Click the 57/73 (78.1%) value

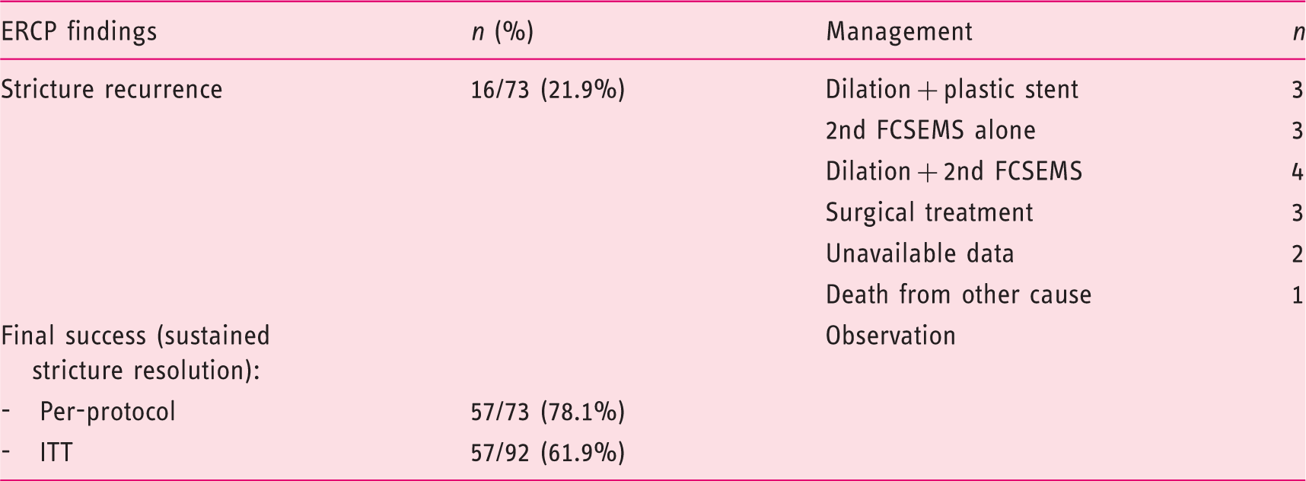coord(548,413)
